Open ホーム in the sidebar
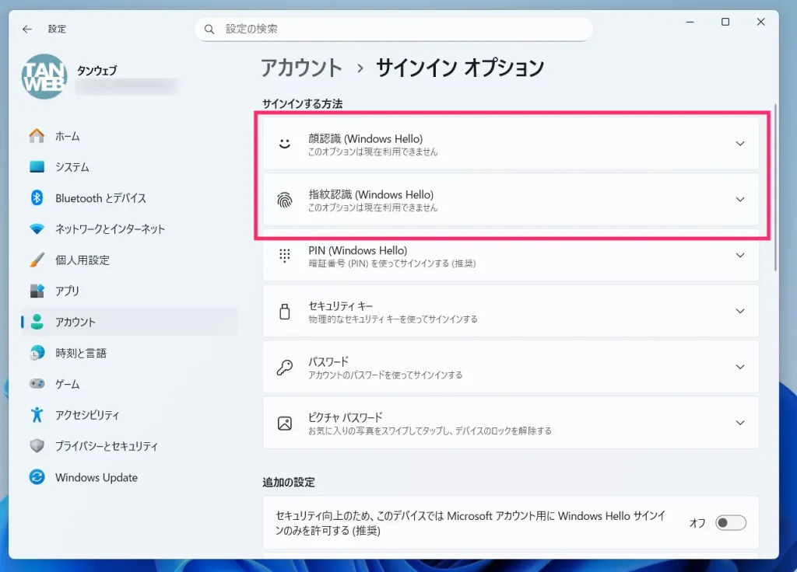The height and width of the screenshot is (572, 797). (130, 136)
